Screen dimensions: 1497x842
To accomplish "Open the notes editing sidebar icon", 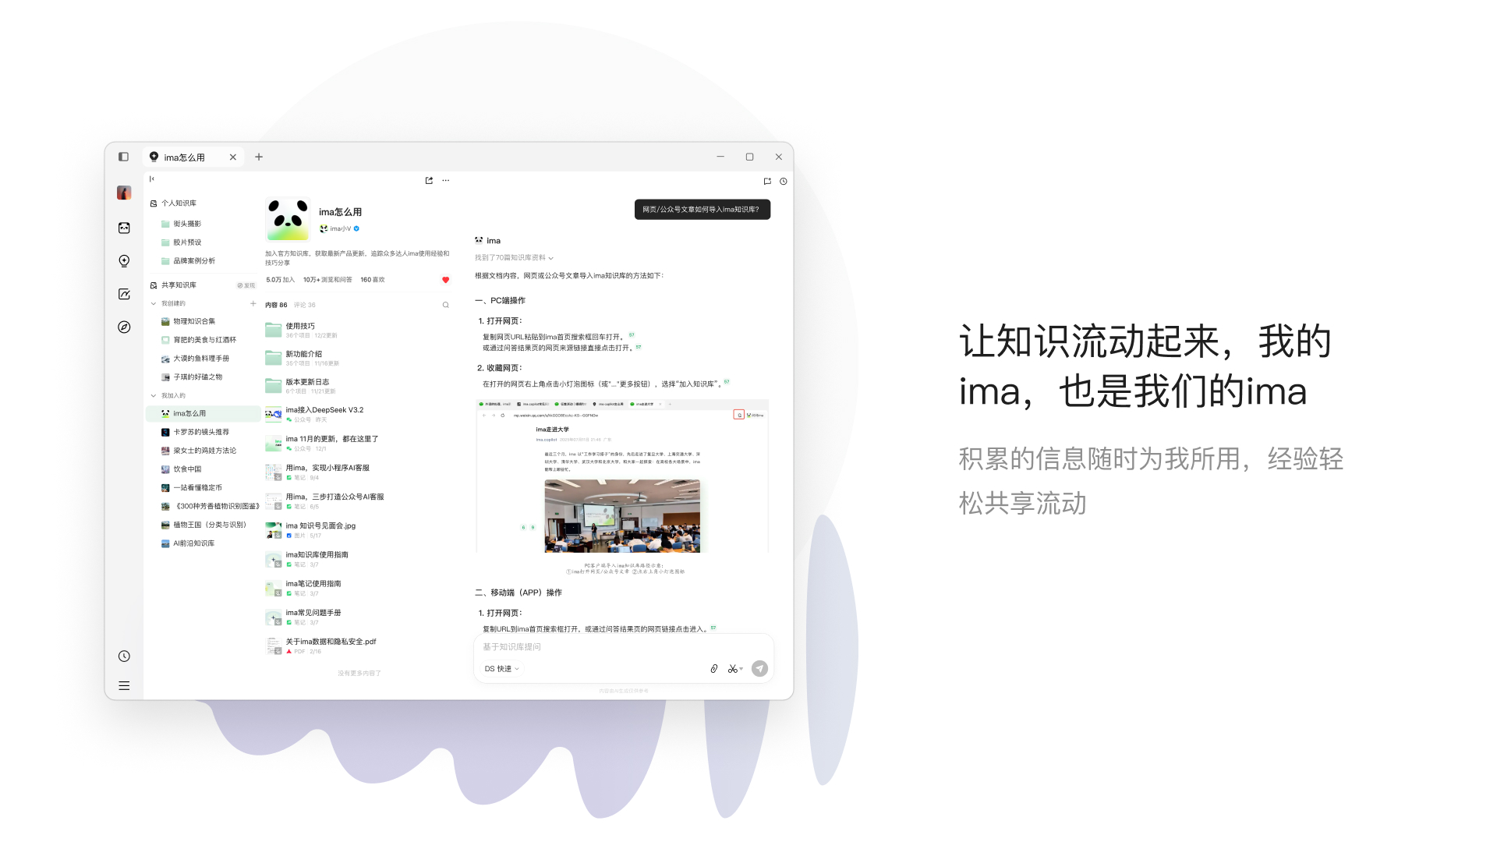I will click(124, 294).
